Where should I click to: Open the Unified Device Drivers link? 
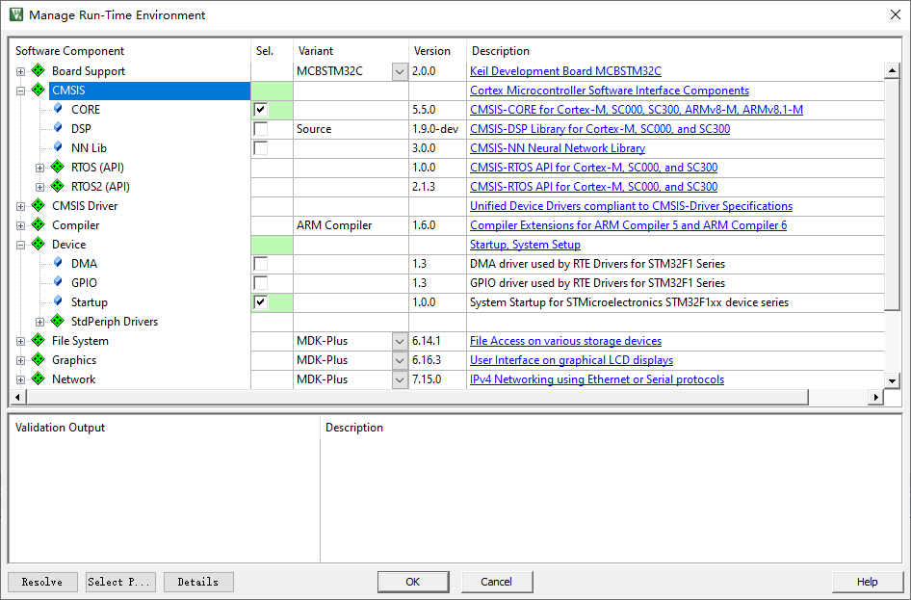click(631, 205)
